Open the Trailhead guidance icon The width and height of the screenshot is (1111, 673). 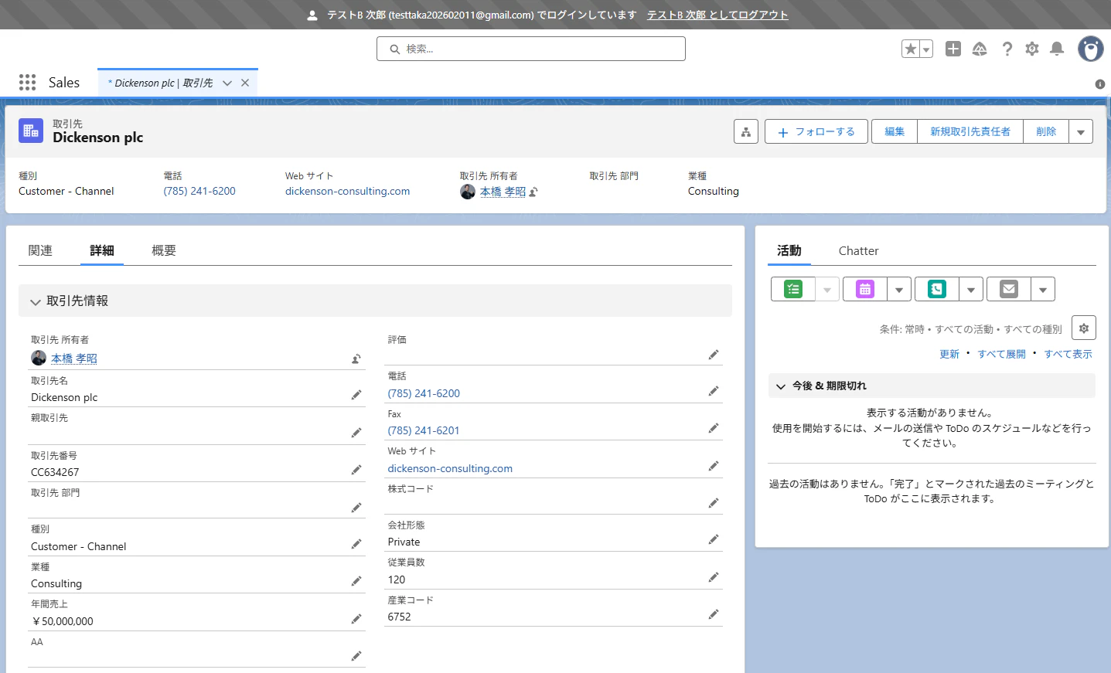[980, 49]
